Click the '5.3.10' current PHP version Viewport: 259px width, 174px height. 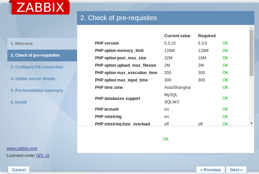click(x=170, y=43)
